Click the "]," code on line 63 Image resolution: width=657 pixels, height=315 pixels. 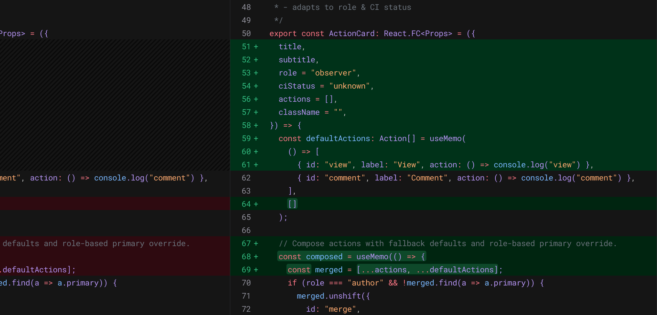(292, 191)
